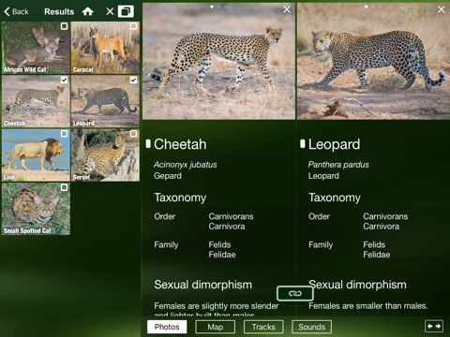Click Cheetah's Taxonomy heading
This screenshot has width=450, height=337.
(x=180, y=198)
